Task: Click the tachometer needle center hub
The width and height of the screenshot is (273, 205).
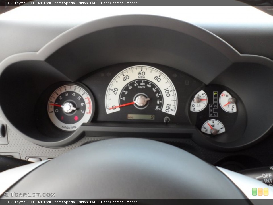Action: [67, 107]
